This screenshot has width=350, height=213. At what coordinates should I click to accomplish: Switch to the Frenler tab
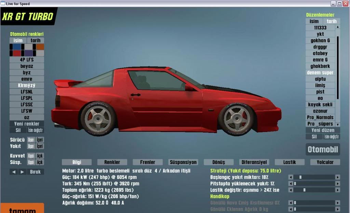pos(148,162)
